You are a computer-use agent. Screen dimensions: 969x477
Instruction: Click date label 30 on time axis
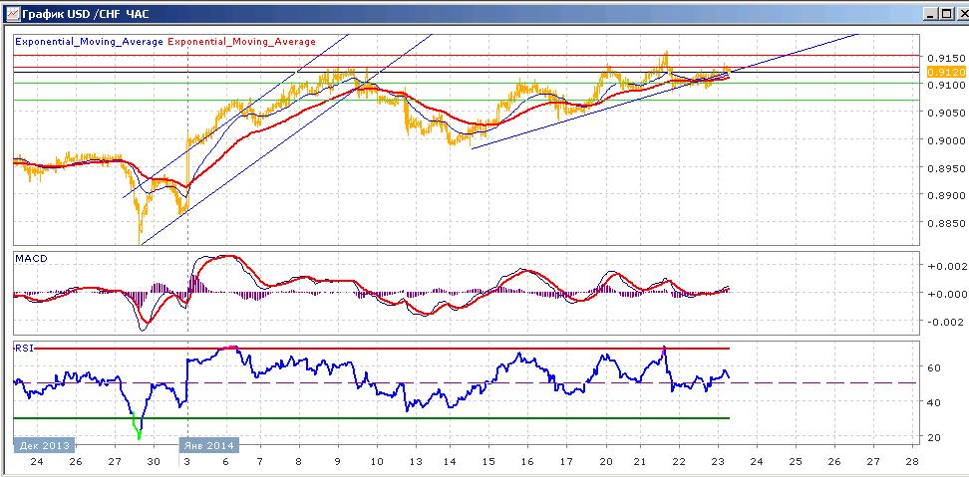(x=154, y=462)
